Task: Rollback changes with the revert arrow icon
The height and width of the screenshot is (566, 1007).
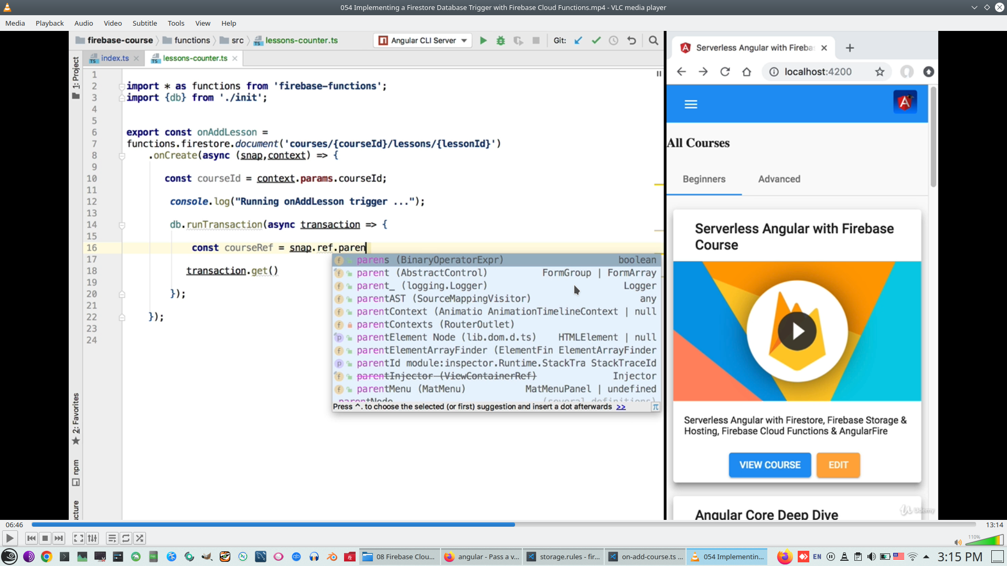Action: pyautogui.click(x=632, y=40)
